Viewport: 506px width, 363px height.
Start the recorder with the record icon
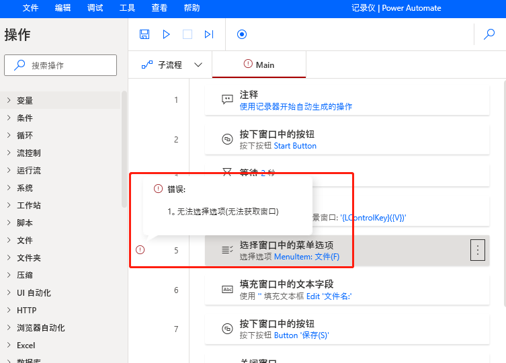(242, 34)
